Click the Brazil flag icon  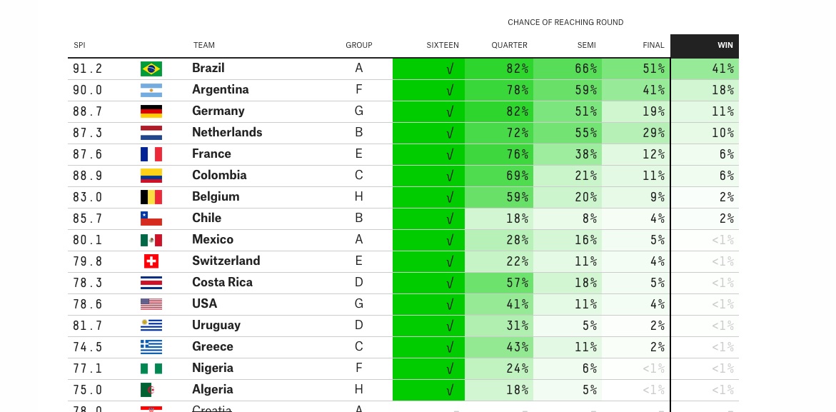(x=151, y=69)
